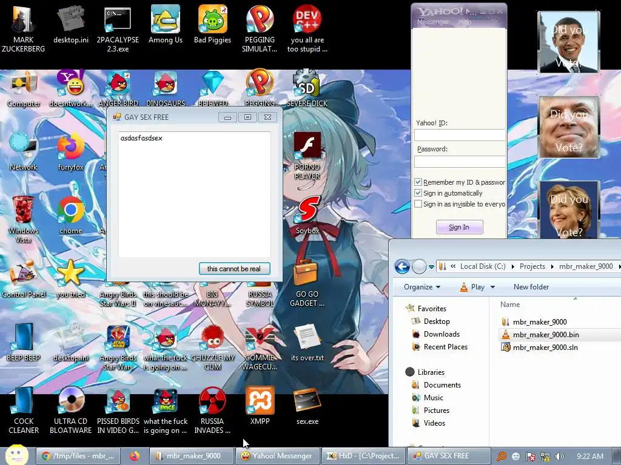The width and height of the screenshot is (621, 465).
Task: Select the 2PACALYPSE 2.3.exe desktop icon
Action: click(x=118, y=28)
